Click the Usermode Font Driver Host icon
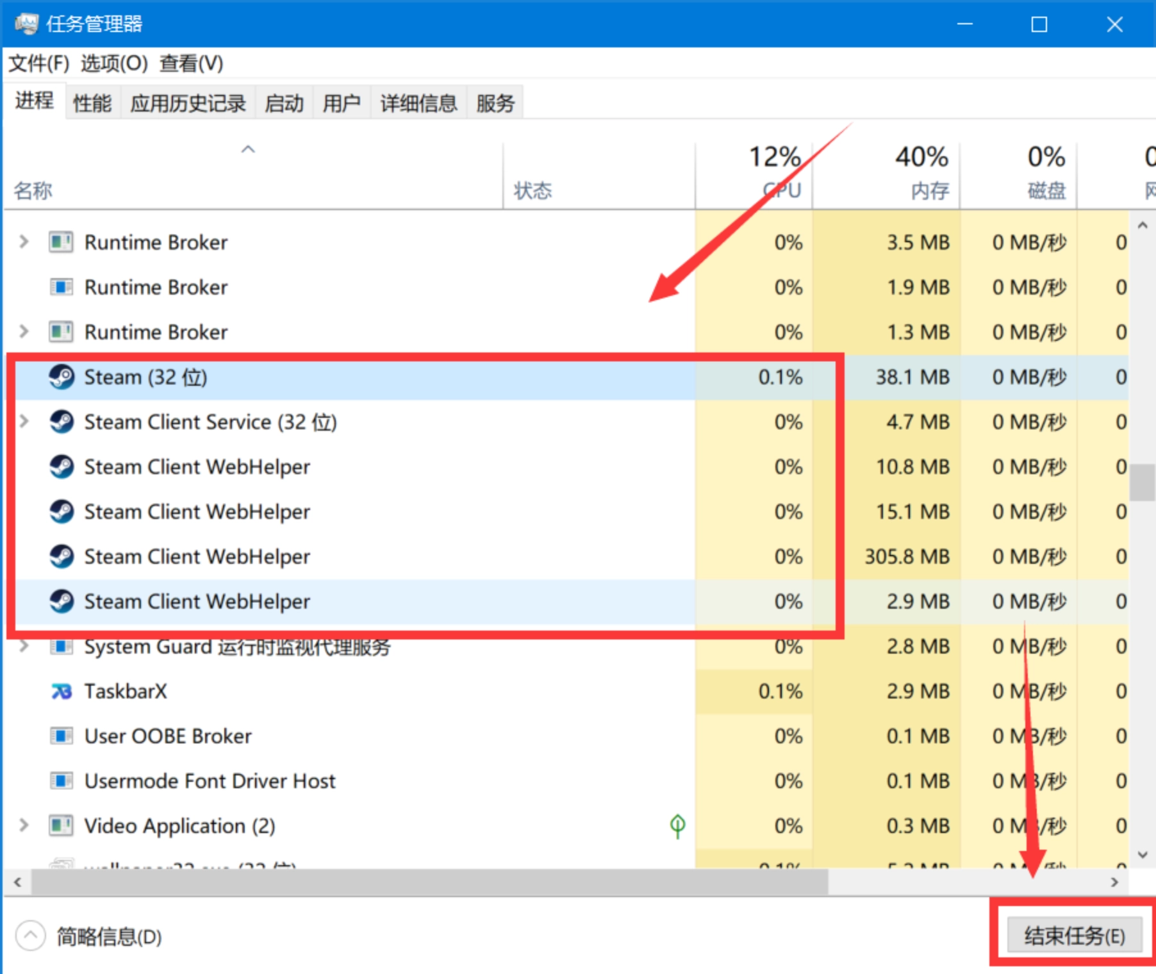1156x974 pixels. [62, 780]
